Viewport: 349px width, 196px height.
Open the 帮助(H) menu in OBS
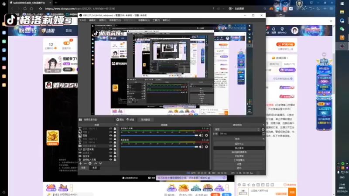pyautogui.click(x=166, y=20)
